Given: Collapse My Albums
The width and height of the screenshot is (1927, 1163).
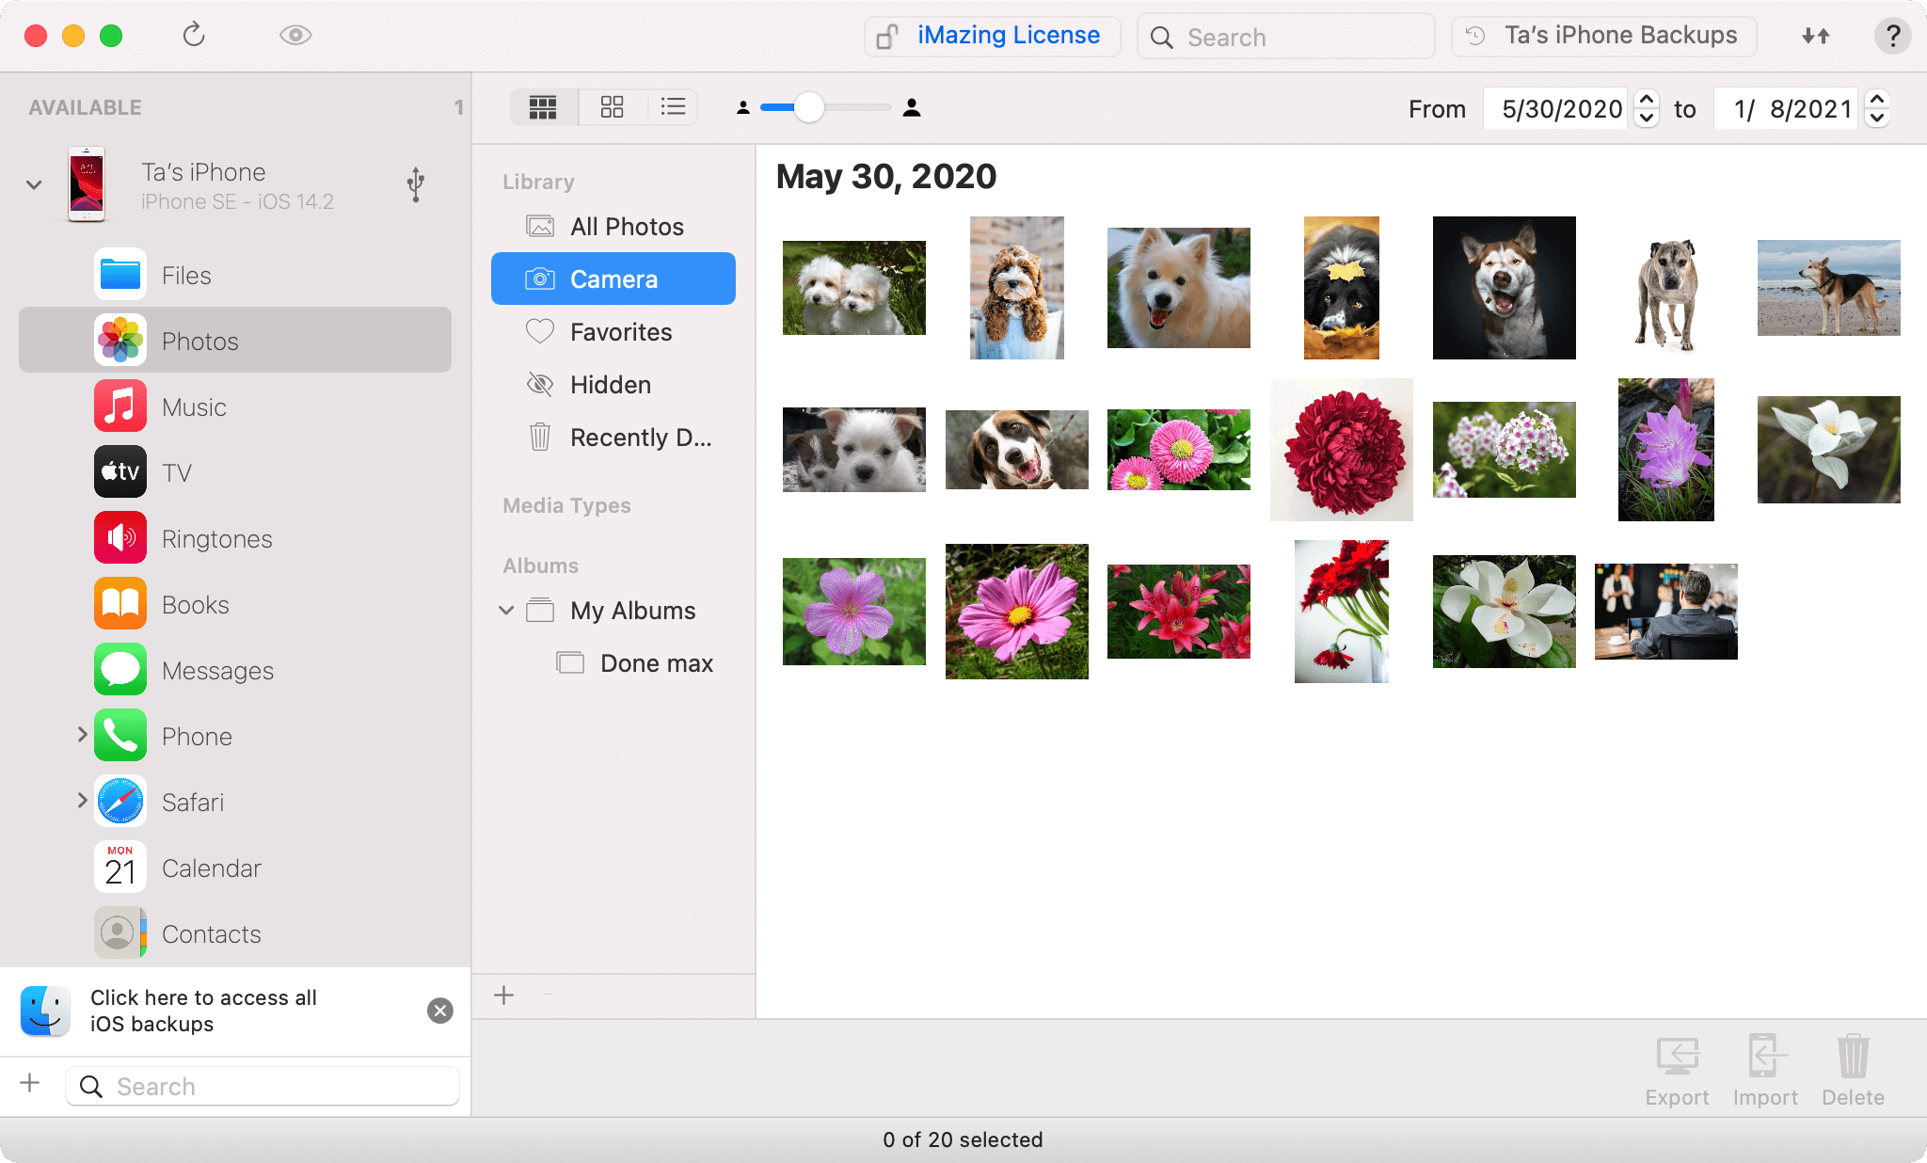Looking at the screenshot, I should pyautogui.click(x=507, y=610).
